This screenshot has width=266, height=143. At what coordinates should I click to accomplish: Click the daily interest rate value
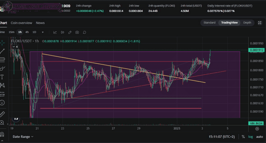click(221, 11)
